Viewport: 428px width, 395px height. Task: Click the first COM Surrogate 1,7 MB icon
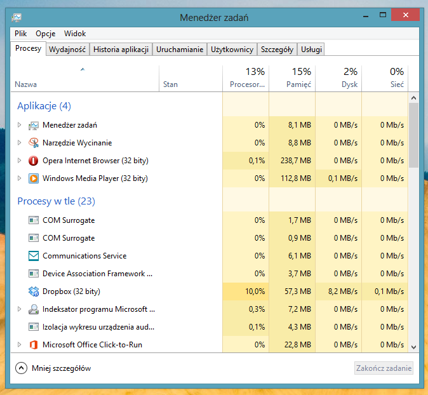click(x=34, y=220)
